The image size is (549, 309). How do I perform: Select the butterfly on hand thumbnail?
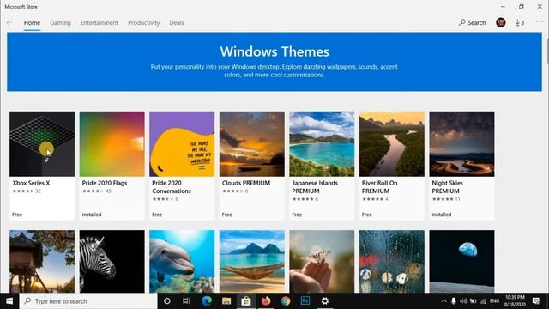pyautogui.click(x=322, y=261)
